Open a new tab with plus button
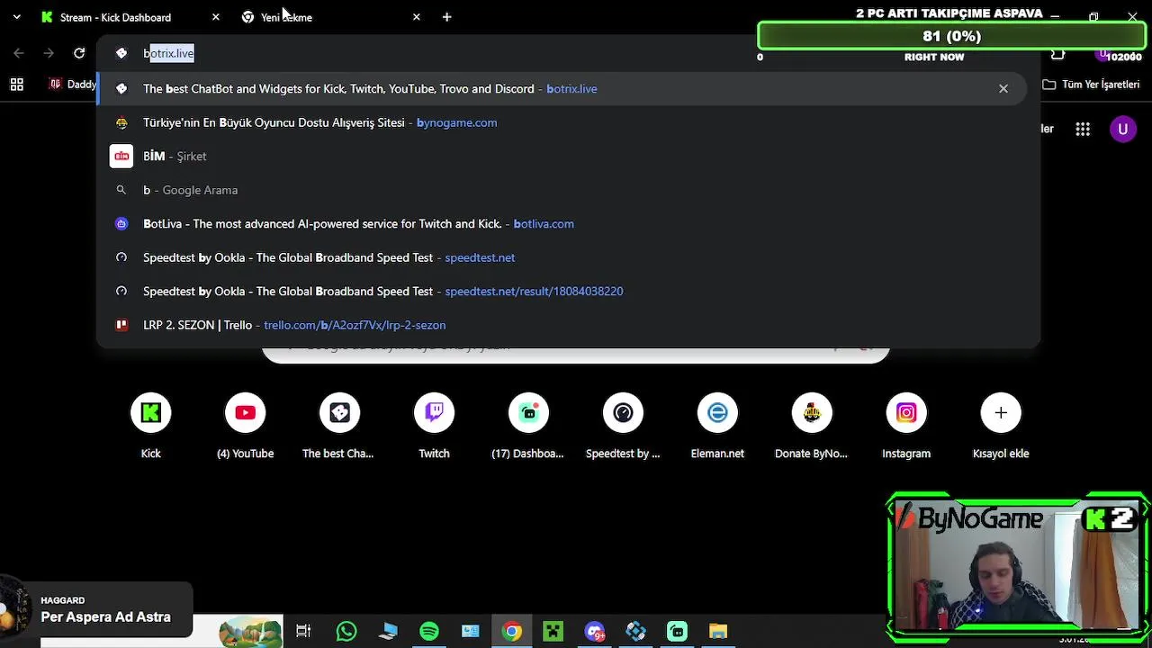1152x648 pixels. pyautogui.click(x=446, y=17)
